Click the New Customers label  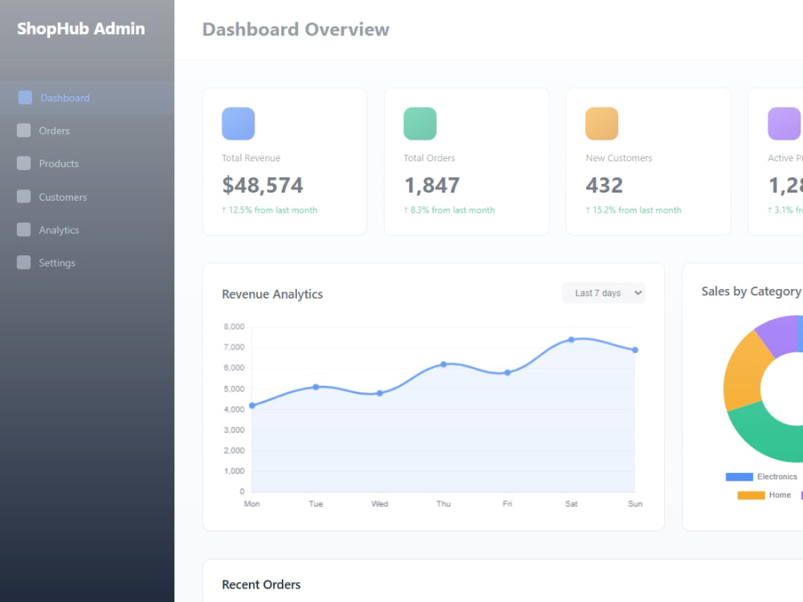(618, 158)
